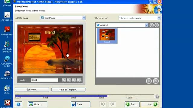Click the round icon immediately right of Artificial dropdown
Image resolution: width=193 pixels, height=108 pixels.
152,25
